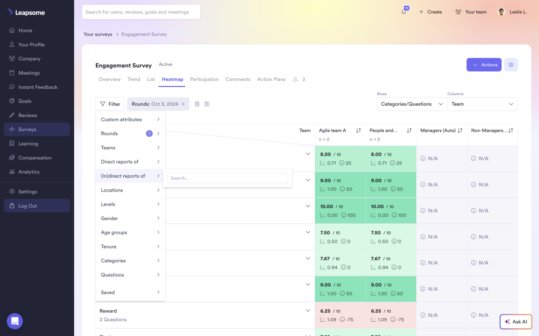Viewport: 539px width, 336px height.
Task: Click the filter search field
Action: pyautogui.click(x=227, y=178)
